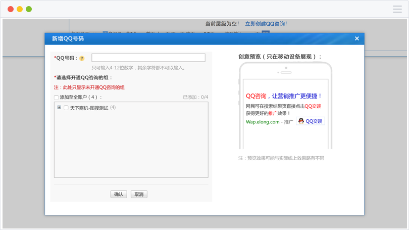The width and height of the screenshot is (409, 230).
Task: Close the 新增QQ号码 dialog with the X
Action: point(357,38)
